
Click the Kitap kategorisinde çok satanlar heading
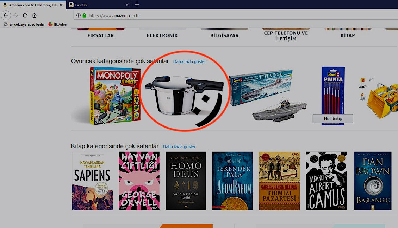(115, 146)
